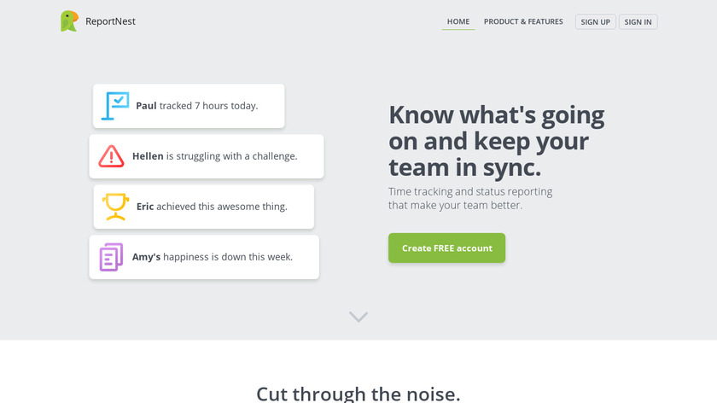This screenshot has width=717, height=403.
Task: Open the Home menu item
Action: 458,22
